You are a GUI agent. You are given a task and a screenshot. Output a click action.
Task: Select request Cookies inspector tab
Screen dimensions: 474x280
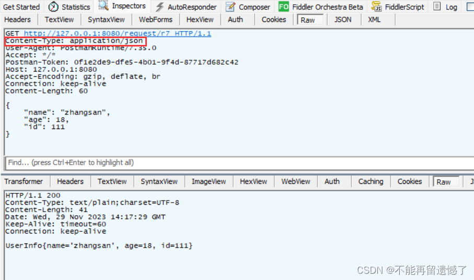click(274, 20)
